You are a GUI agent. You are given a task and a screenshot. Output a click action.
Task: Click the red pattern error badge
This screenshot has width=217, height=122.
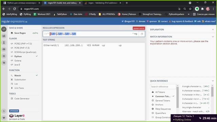[x=139, y=28]
